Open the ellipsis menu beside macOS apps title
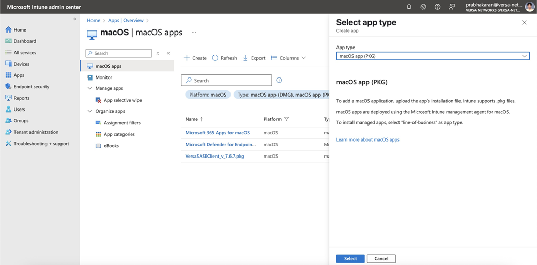537x265 pixels. [194, 33]
